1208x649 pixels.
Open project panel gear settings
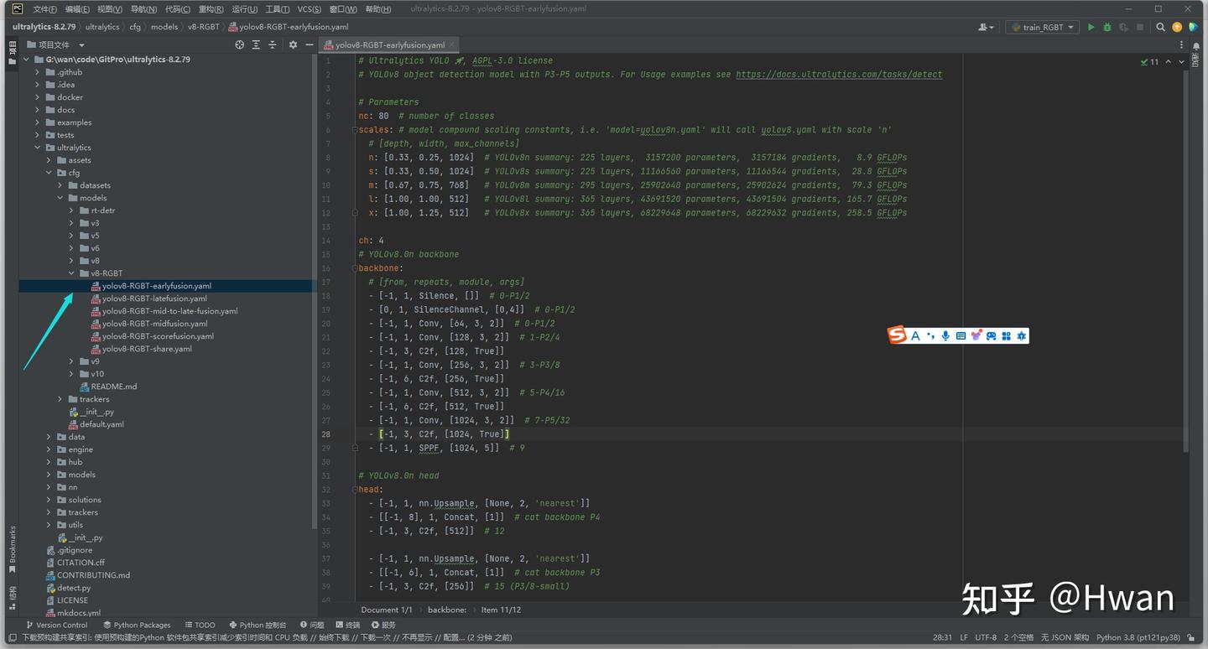tap(293, 44)
